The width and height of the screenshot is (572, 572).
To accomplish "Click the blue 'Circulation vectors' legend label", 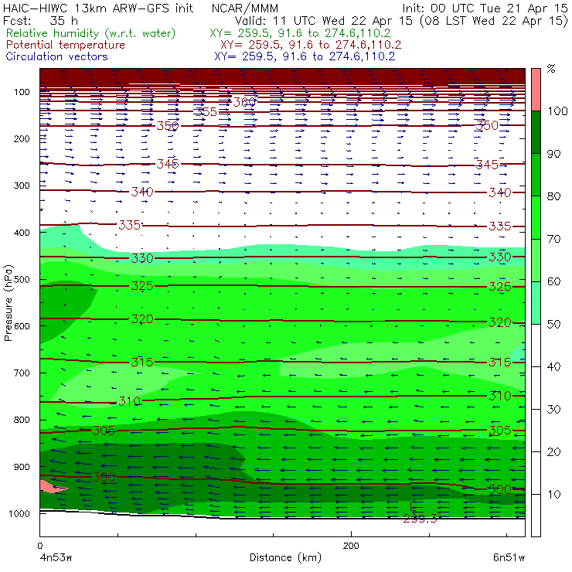I will point(57,56).
